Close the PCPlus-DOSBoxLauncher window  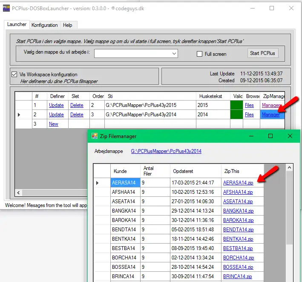[x=291, y=8]
